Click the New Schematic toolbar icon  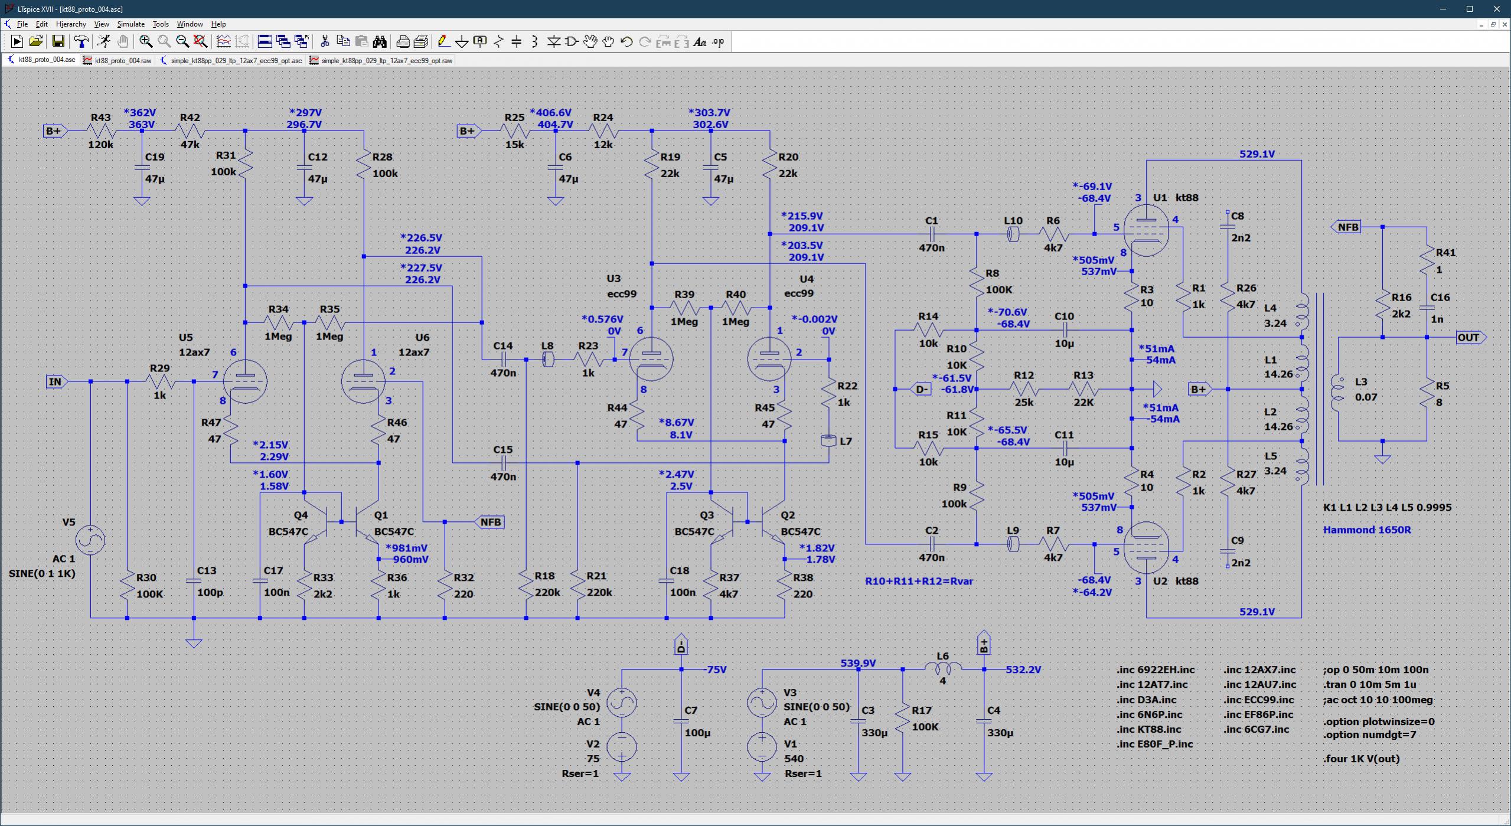tap(17, 41)
